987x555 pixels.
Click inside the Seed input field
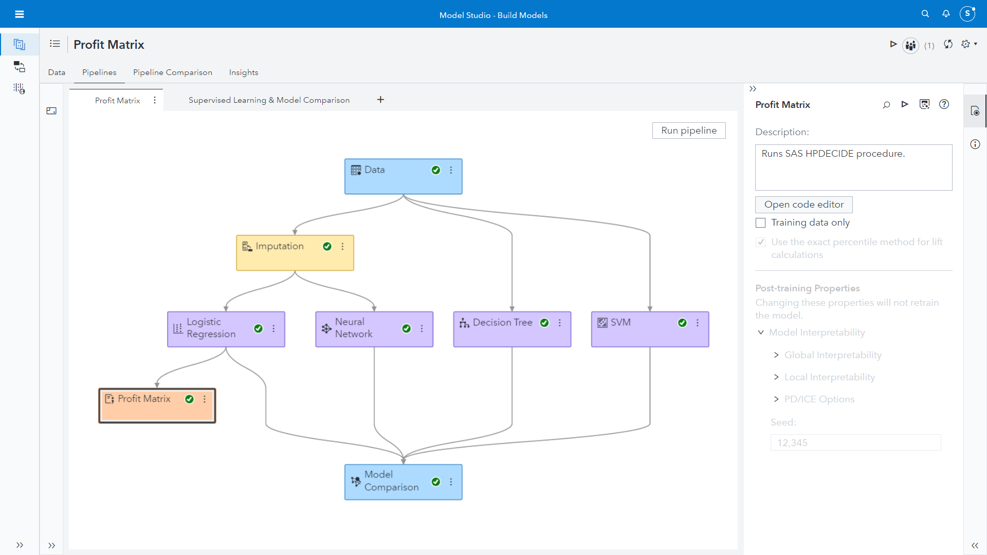pos(855,442)
